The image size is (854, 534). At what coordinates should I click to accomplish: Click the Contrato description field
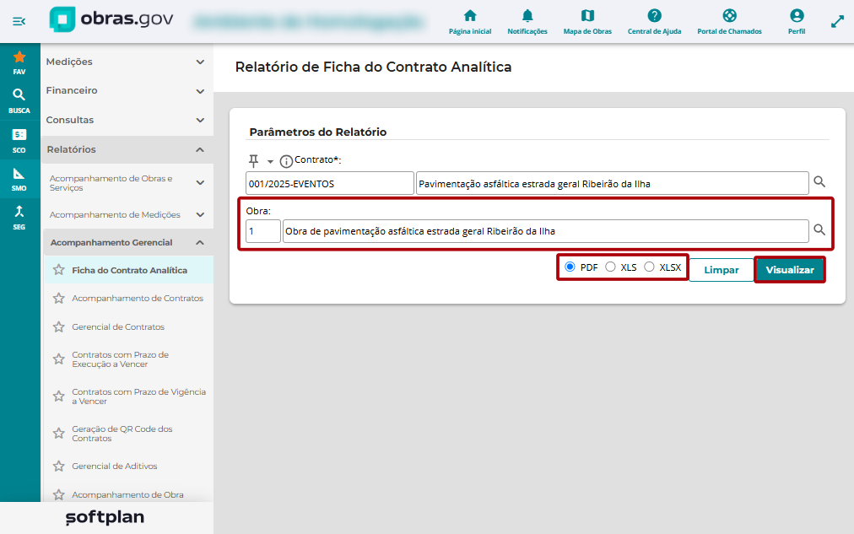612,183
